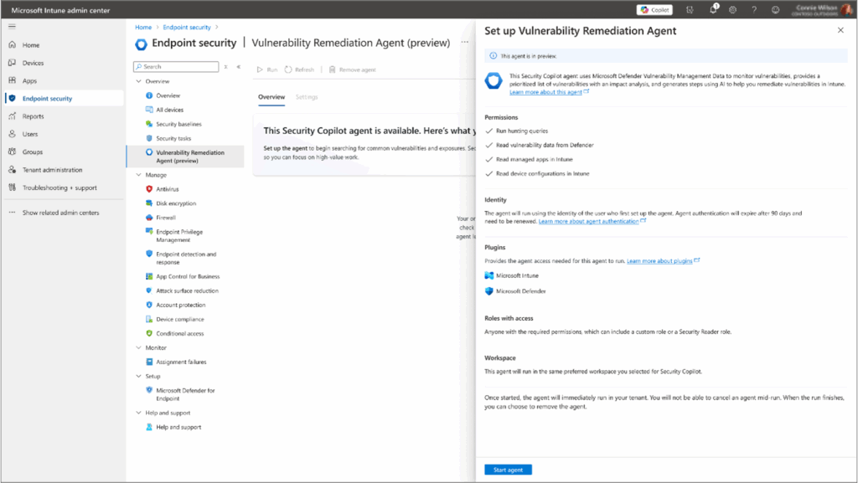
Task: Open Help and support item
Action: pos(178,427)
